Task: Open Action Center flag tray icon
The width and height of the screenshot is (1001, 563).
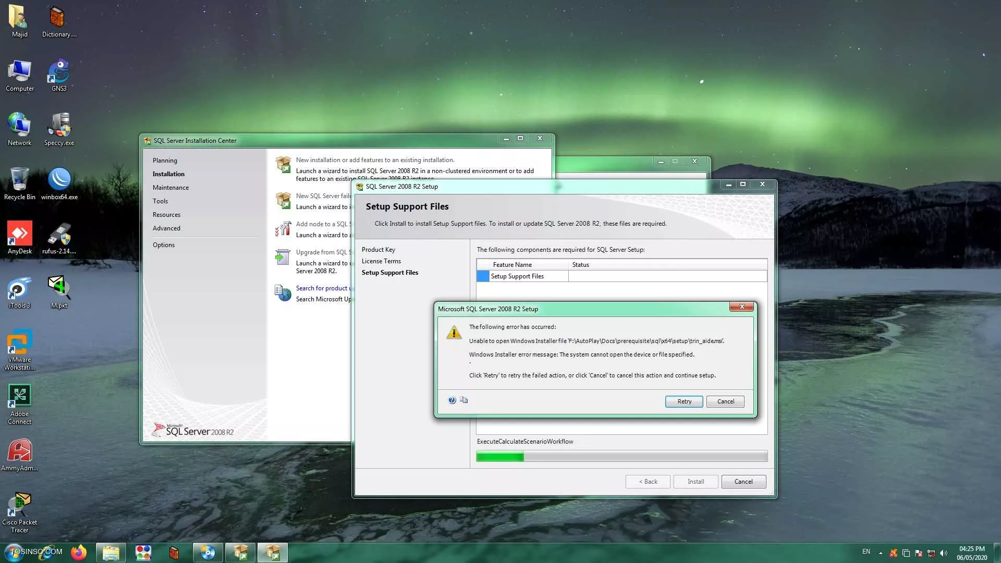Action: pyautogui.click(x=918, y=553)
